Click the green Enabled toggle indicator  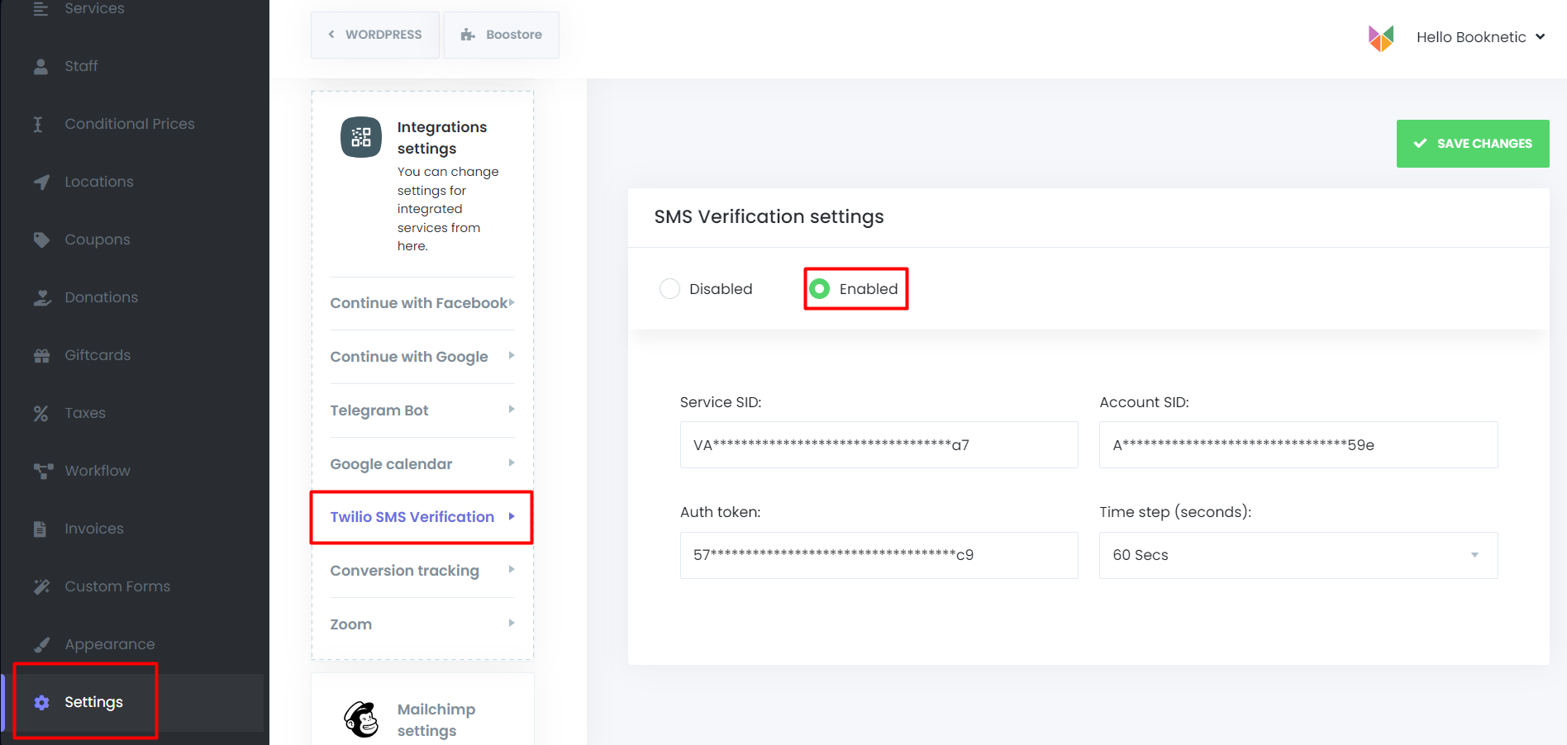tap(819, 288)
